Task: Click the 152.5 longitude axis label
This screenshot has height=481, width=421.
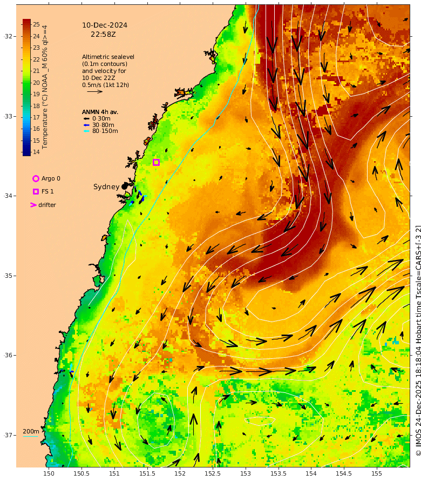Action: pyautogui.click(x=213, y=473)
